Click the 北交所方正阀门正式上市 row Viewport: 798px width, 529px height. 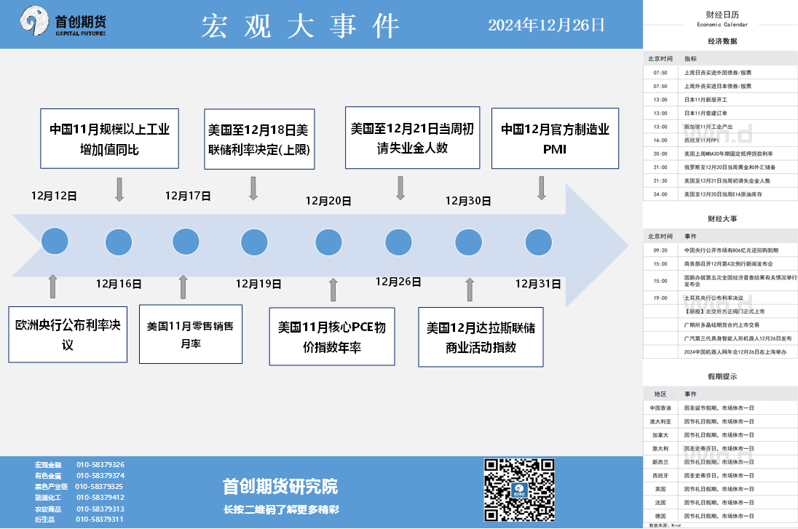point(721,311)
